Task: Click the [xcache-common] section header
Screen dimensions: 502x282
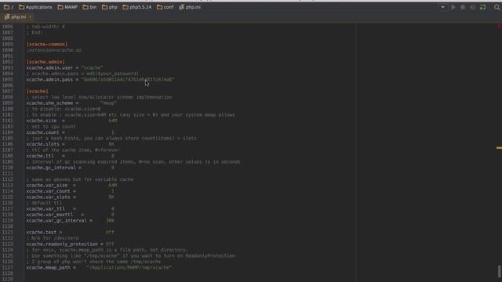Action: point(47,44)
